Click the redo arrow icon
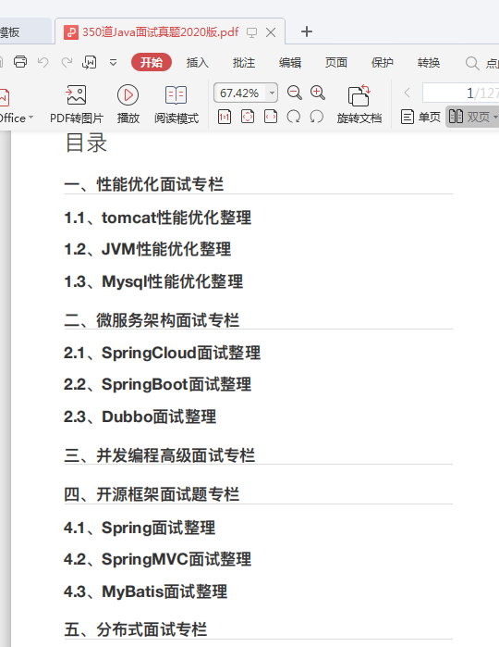The height and width of the screenshot is (647, 499). [67, 62]
